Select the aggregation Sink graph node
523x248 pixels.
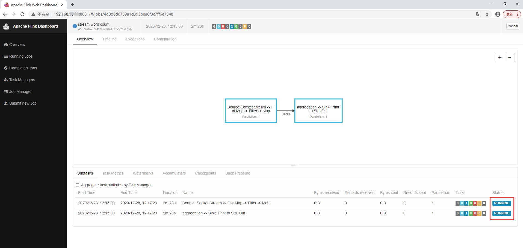point(318,111)
